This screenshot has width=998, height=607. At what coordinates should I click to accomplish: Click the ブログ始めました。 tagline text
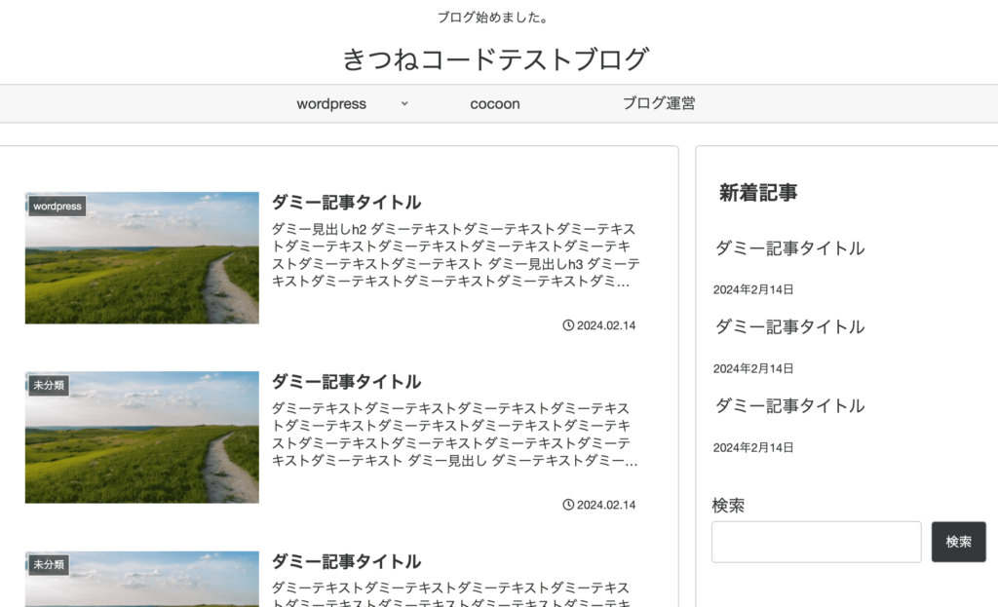[493, 18]
